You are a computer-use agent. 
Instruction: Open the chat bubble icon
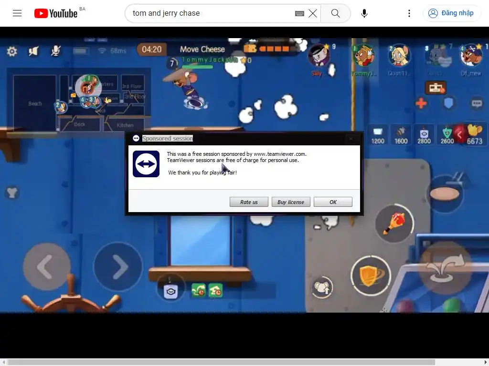click(x=477, y=103)
